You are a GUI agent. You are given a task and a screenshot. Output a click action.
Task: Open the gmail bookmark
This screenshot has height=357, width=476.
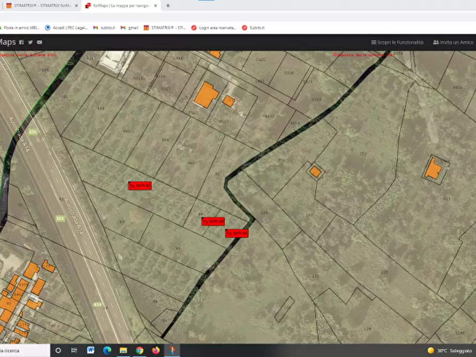(x=130, y=28)
